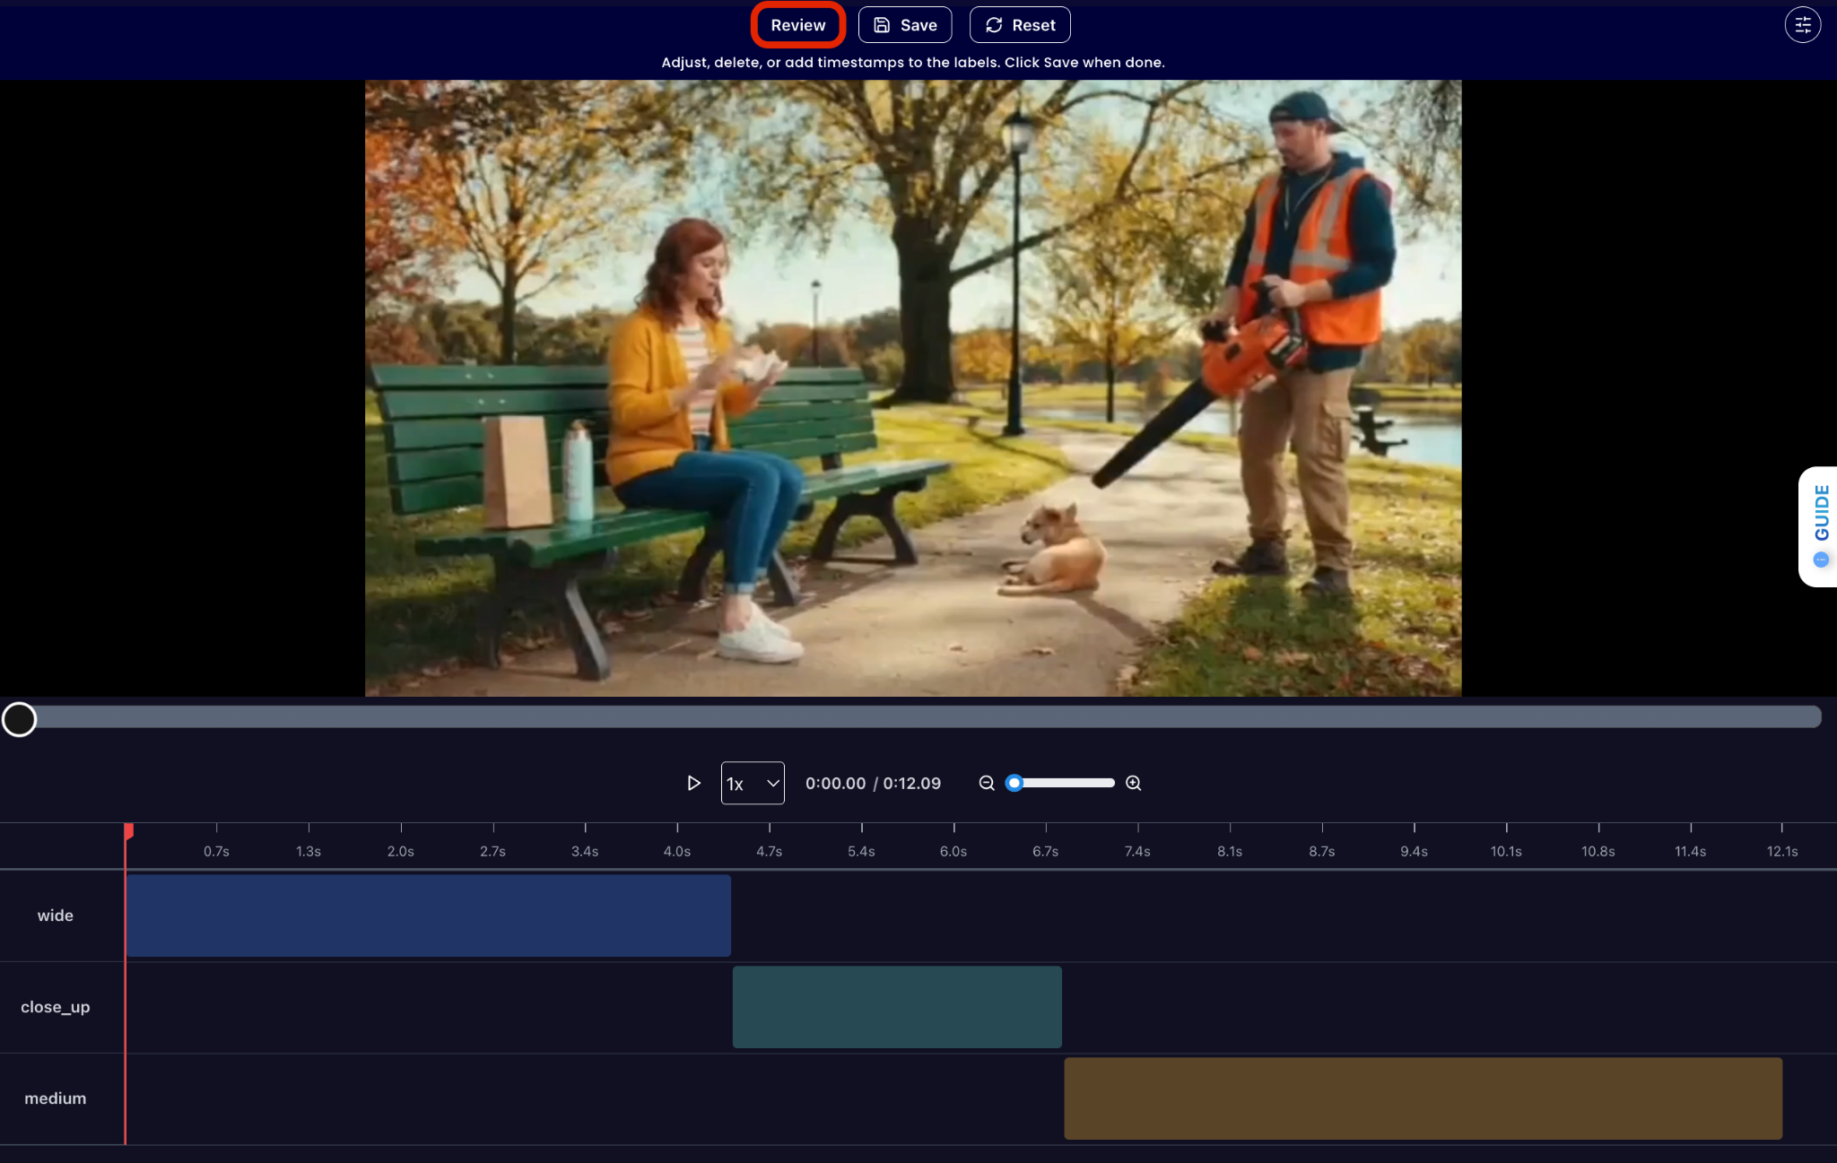Click the red playhead marker on timeline
Viewport: 1837px width, 1163px height.
[128, 831]
